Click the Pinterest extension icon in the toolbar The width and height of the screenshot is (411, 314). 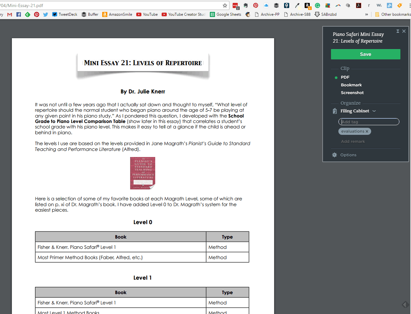[x=255, y=5]
